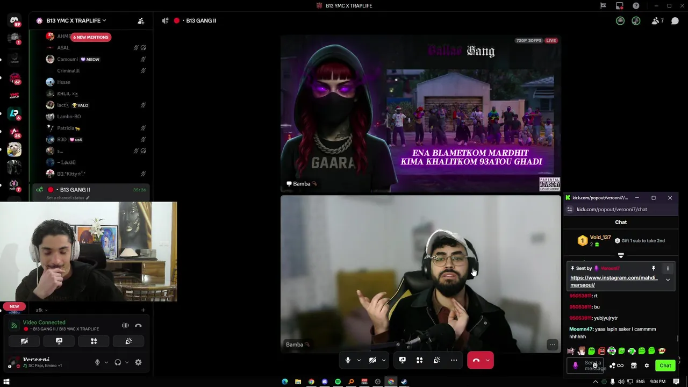Open Kick popout site info icon in address bar

570,209
